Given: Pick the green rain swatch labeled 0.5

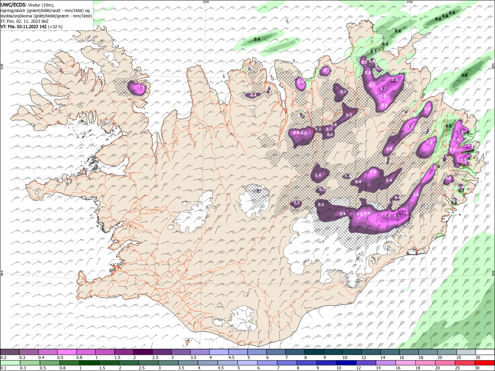Looking at the screenshot, I should point(50,363).
